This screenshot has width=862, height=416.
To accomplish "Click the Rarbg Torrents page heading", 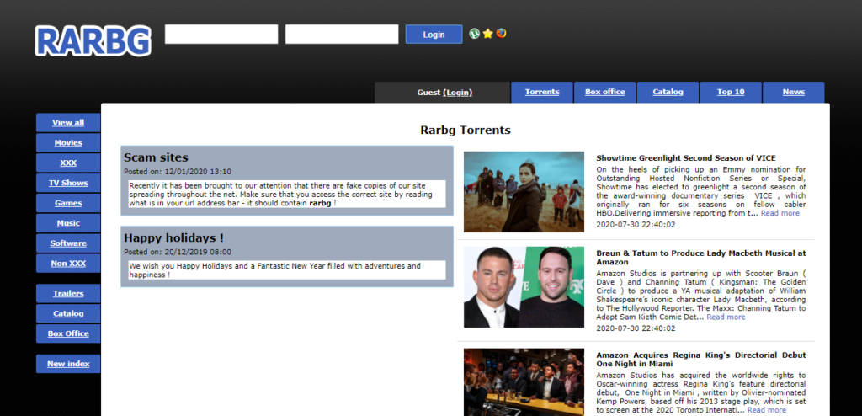I will pos(465,131).
